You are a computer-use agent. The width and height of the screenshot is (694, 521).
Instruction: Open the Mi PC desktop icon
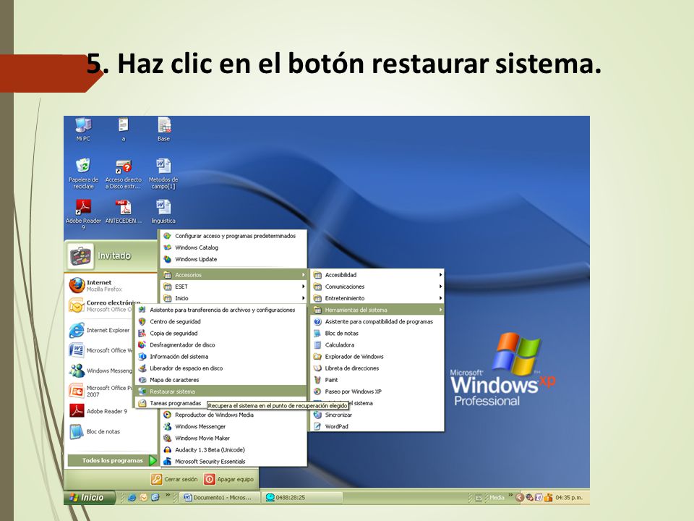click(x=83, y=129)
